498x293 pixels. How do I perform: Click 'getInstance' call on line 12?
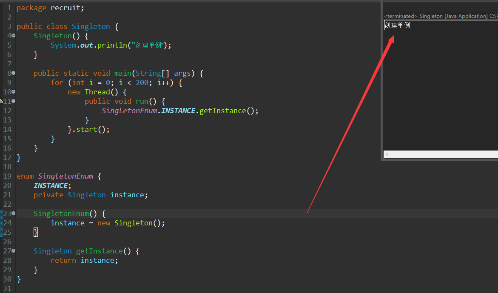(223, 111)
